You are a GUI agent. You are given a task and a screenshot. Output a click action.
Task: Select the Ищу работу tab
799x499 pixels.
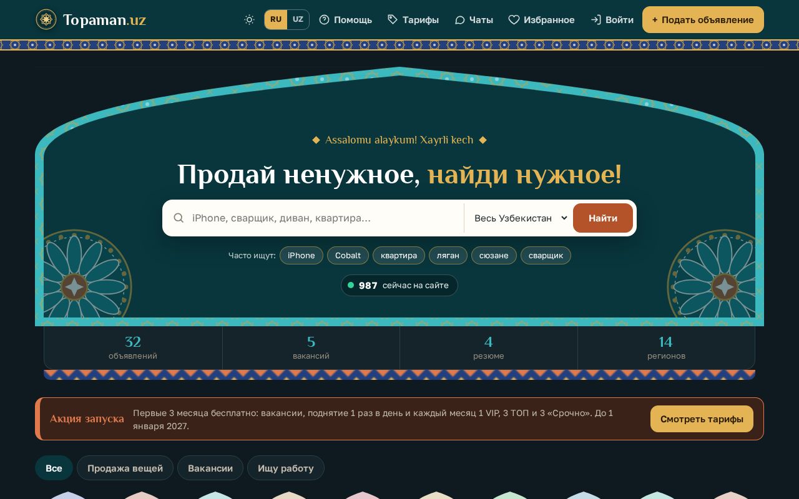[286, 468]
